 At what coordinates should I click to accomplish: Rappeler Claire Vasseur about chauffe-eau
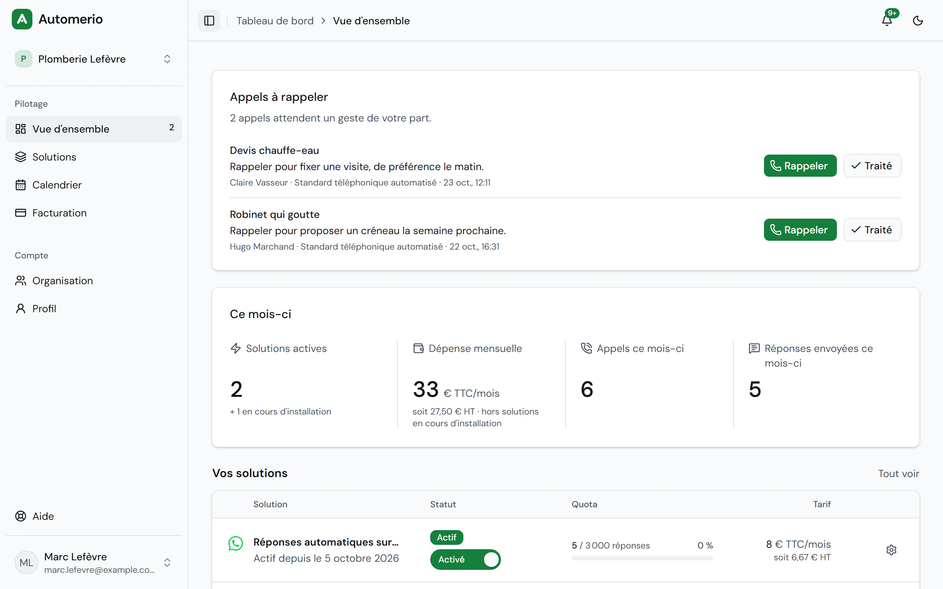[800, 166]
